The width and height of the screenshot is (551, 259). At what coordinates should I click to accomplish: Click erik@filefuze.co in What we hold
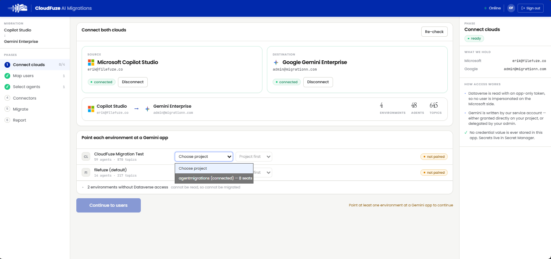529,61
